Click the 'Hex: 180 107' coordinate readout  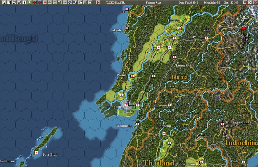point(231,3)
